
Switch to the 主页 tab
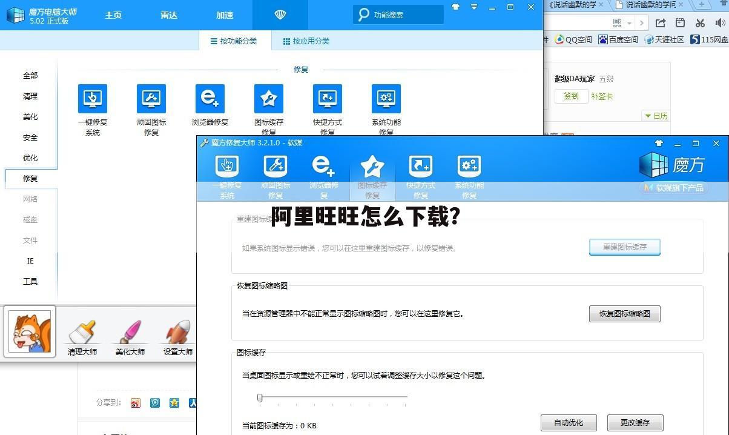coord(113,15)
